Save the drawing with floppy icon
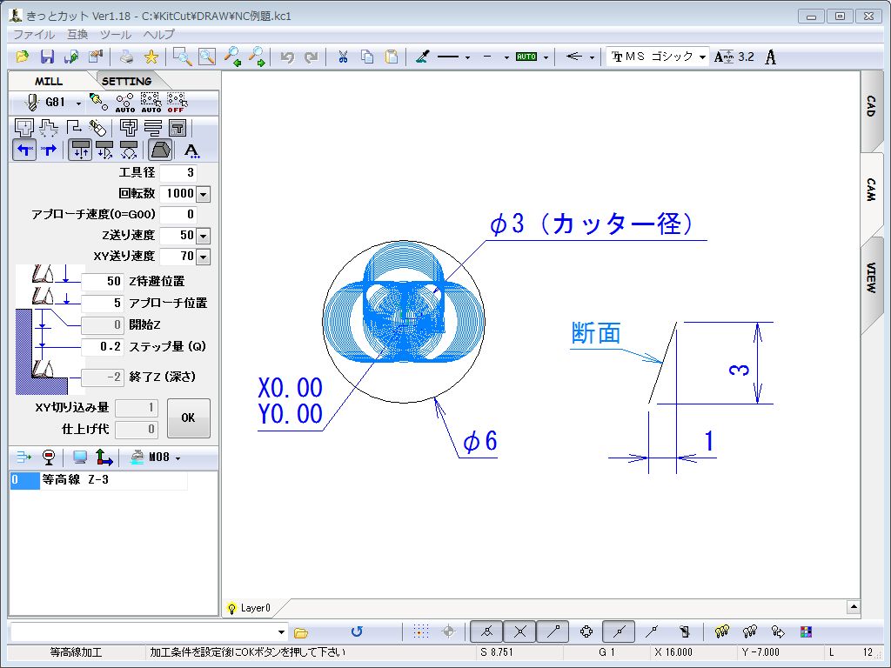 tap(47, 57)
